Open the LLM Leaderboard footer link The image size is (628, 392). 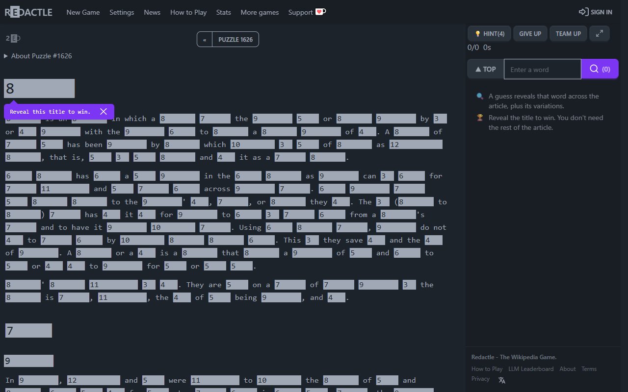531,369
